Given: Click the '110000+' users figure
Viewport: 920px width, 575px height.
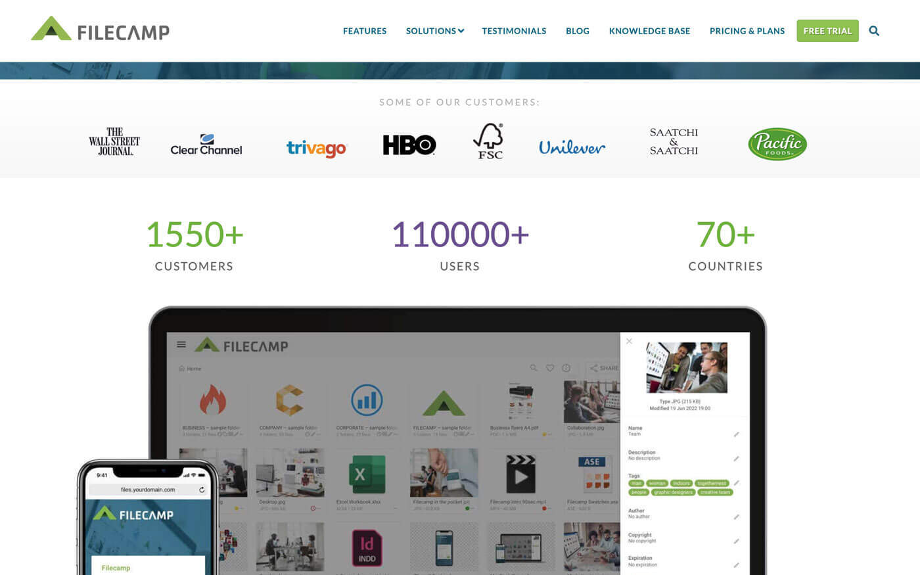Looking at the screenshot, I should (460, 235).
